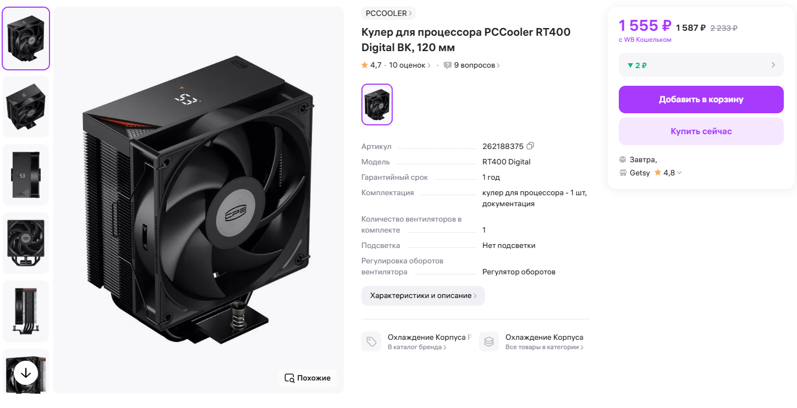Select the side-profile heatsink thumbnail
Viewport: 797px width, 408px height.
26,311
